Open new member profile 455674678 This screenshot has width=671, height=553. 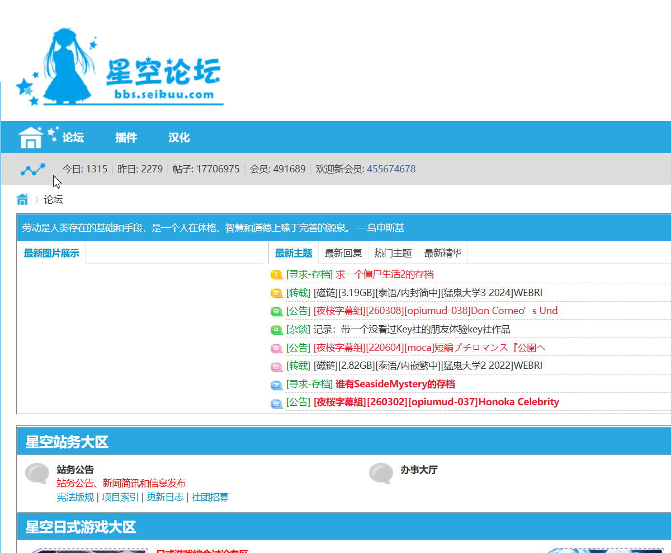coord(391,169)
